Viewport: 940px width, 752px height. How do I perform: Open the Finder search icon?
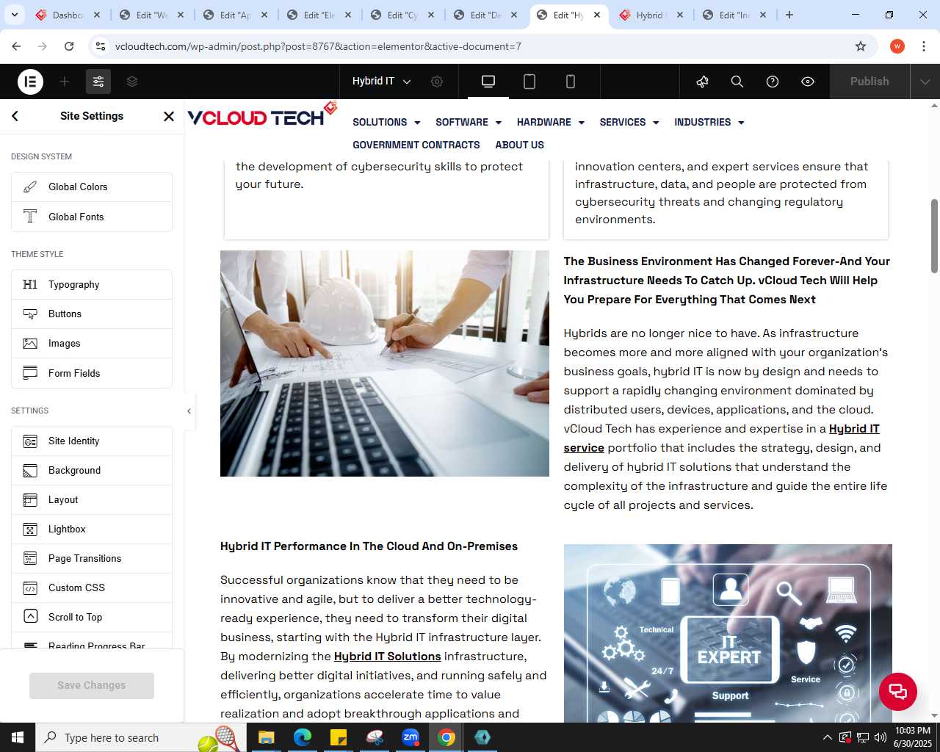737,82
